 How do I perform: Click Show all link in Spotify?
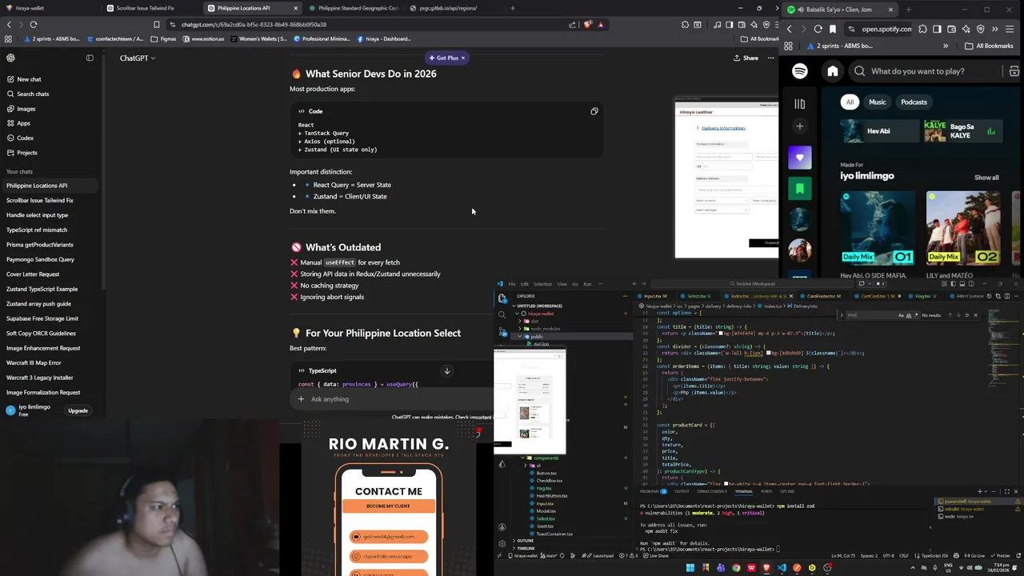click(986, 178)
